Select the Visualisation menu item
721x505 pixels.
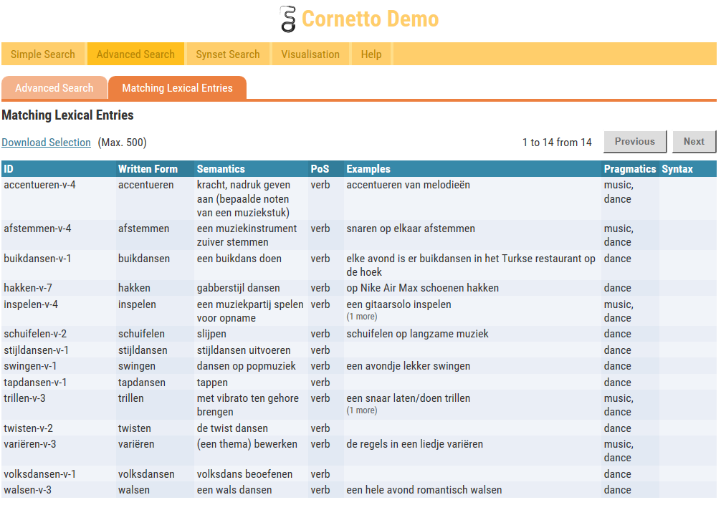click(x=310, y=54)
